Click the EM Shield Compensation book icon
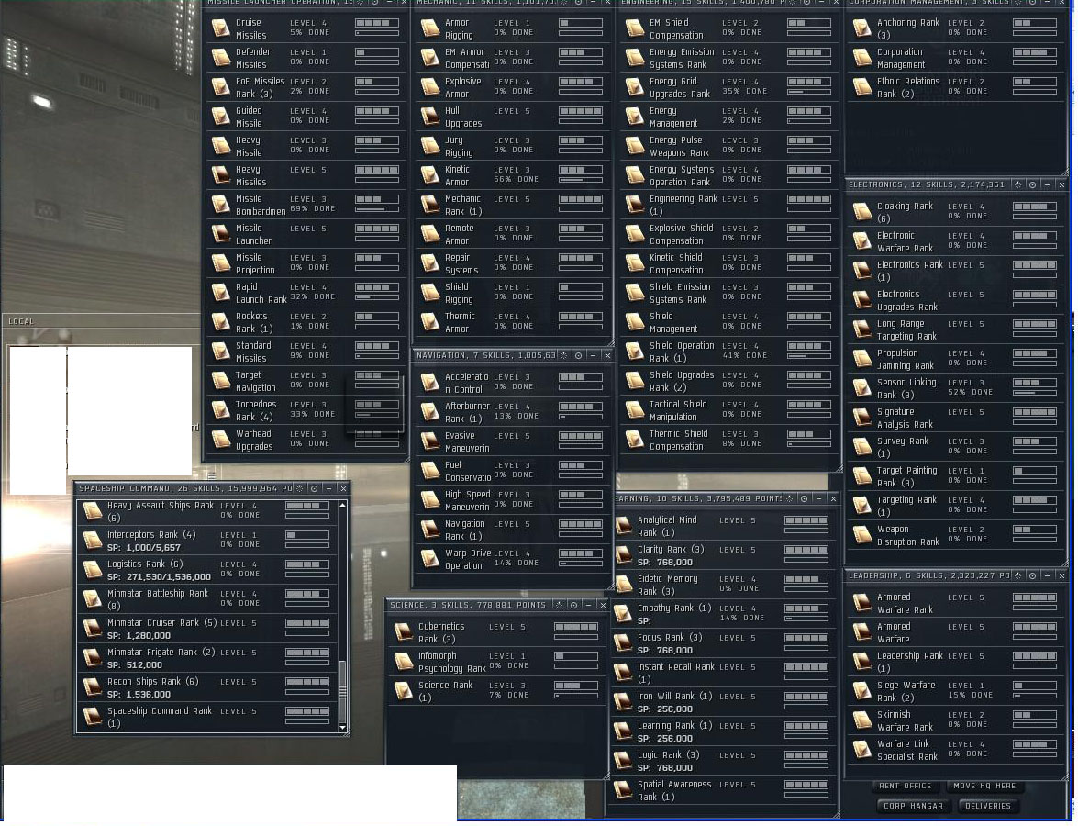 635,28
